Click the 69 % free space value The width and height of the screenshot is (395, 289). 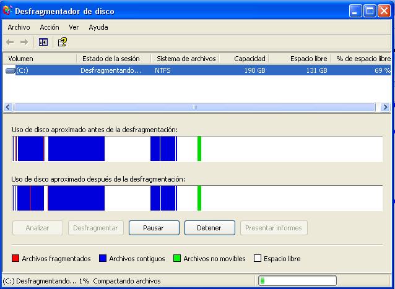[383, 70]
